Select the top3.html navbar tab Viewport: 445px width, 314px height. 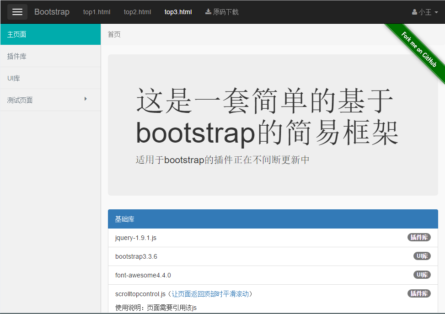coord(178,12)
